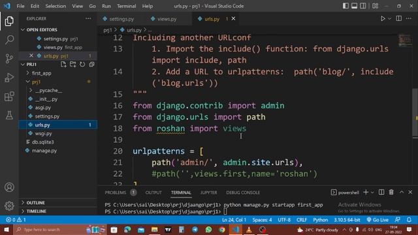Open the Terminal menu
Screen dimensions: 418x235
tap(126, 6)
